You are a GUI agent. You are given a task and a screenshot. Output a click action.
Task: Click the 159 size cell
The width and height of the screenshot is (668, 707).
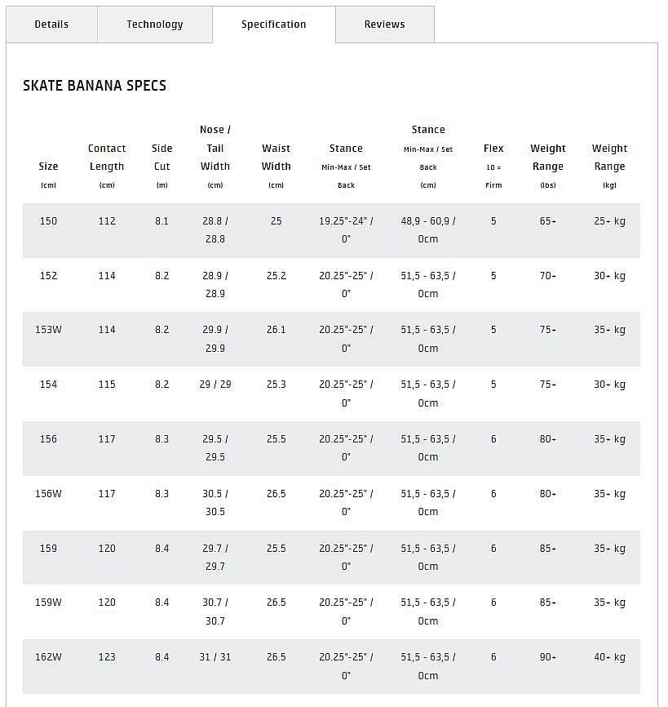(x=49, y=549)
